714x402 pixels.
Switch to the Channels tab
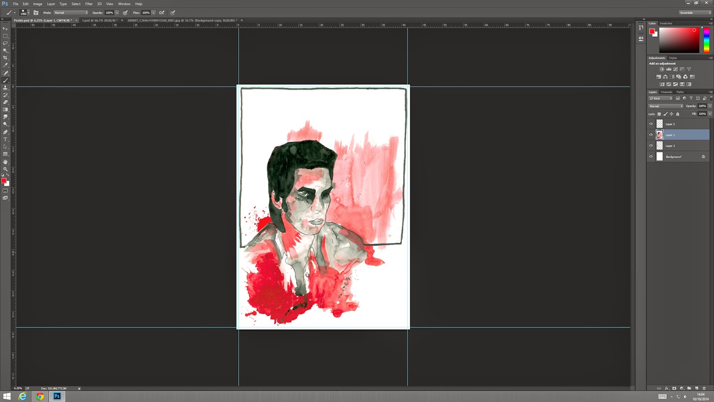pos(666,92)
